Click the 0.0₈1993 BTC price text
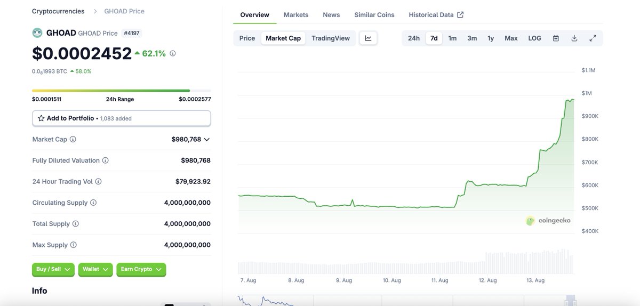 tap(50, 71)
